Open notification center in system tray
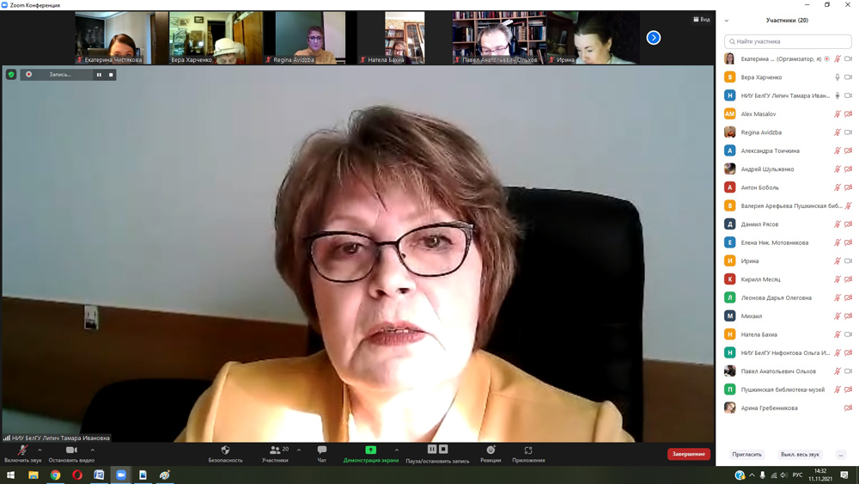Image resolution: width=859 pixels, height=484 pixels. (844, 475)
